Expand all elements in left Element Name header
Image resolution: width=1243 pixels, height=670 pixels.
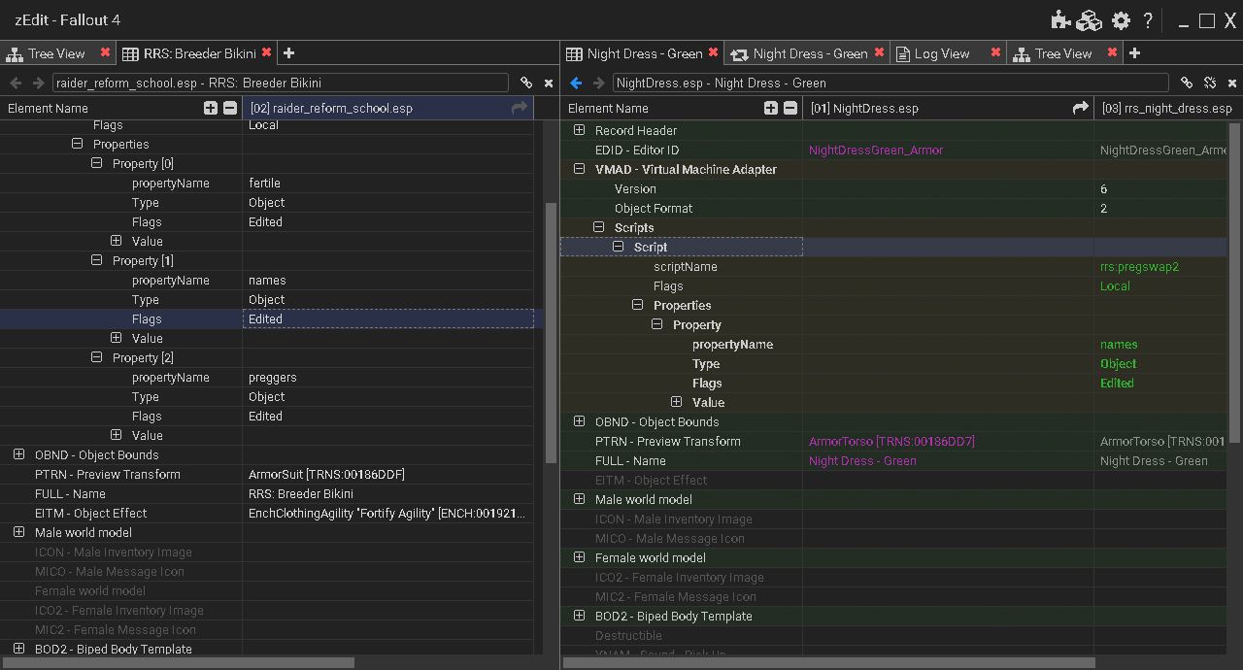[211, 109]
